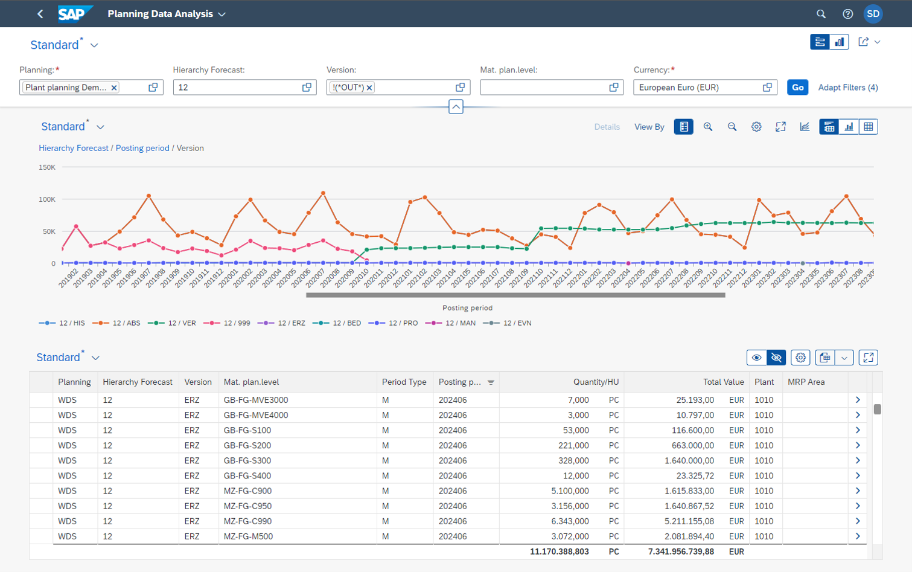Expand the chart Standard variant dropdown
This screenshot has height=572, width=912.
100,127
